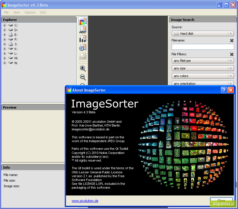Expand the K: drive tree node
238x209 pixels.
click(4, 49)
